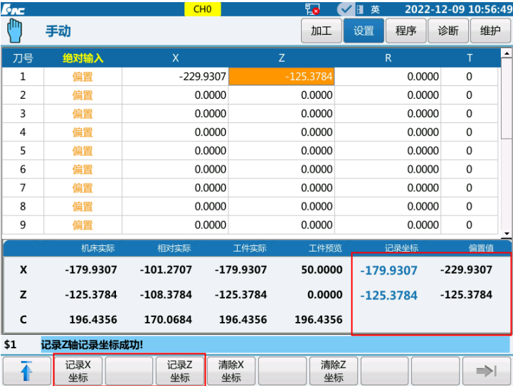Click the T column header

[x=470, y=58]
